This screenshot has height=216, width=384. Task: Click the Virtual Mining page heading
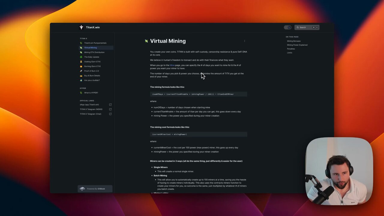point(168,41)
